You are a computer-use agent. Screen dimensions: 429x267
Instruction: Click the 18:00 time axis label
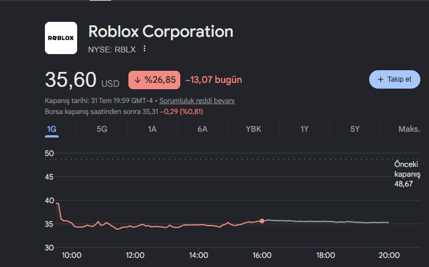tap(325, 255)
